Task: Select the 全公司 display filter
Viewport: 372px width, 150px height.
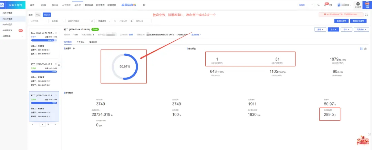Action: pyautogui.click(x=47, y=15)
